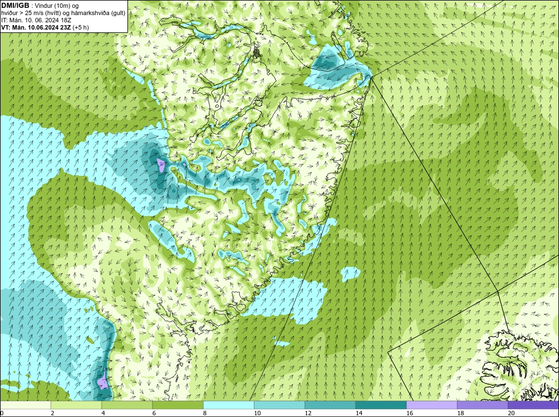
Task: Select the 12–14 m/s teal legend swatch
Action: pos(330,405)
